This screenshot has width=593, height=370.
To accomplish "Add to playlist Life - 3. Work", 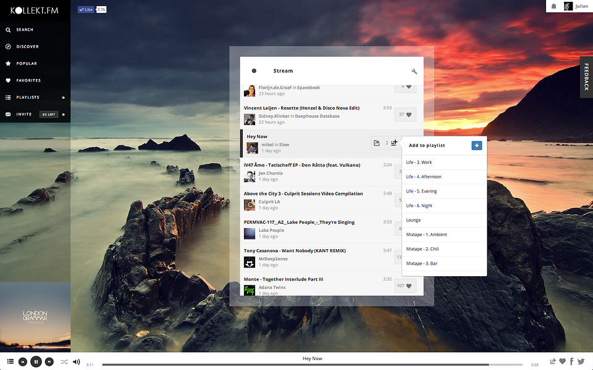I will click(x=444, y=162).
